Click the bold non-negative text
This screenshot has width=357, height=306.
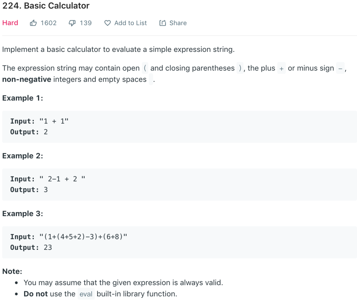pyautogui.click(x=26, y=79)
